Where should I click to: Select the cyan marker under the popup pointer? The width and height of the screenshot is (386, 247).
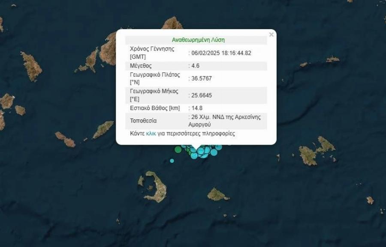194,155
